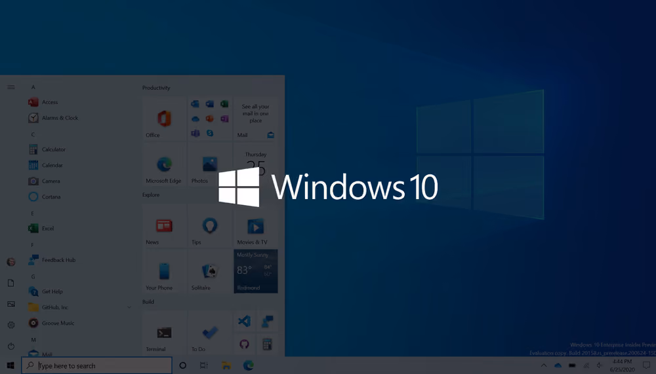Viewport: 656px width, 374px height.
Task: Open Task View on taskbar
Action: coord(204,365)
